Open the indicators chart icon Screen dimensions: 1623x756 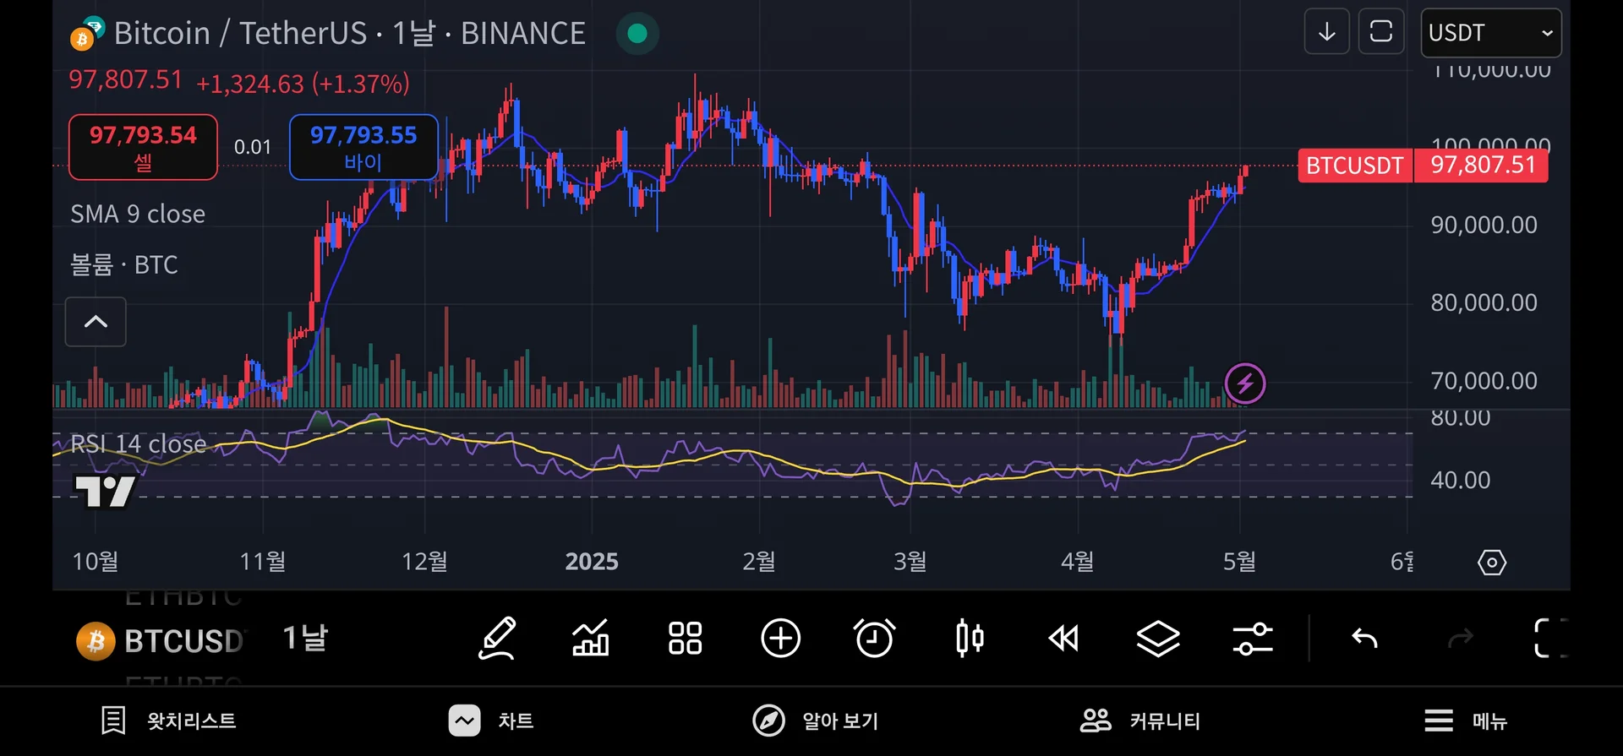(x=591, y=639)
